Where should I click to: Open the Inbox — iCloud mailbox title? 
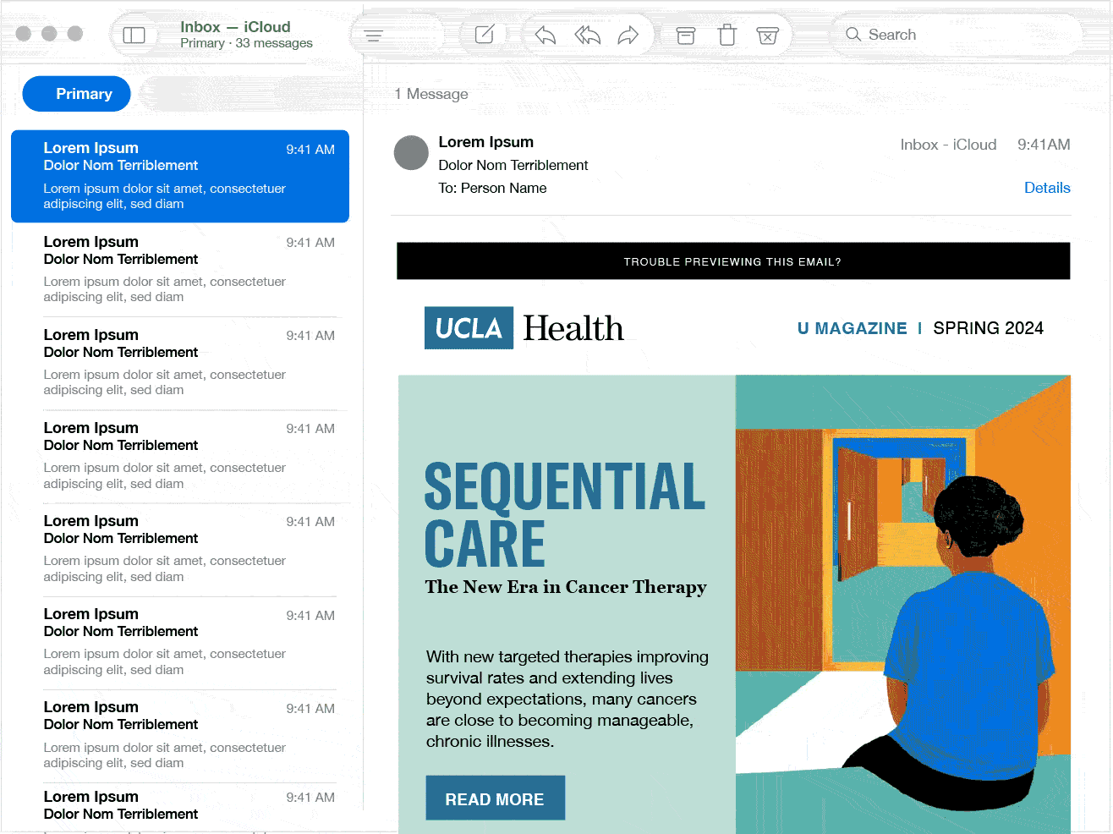click(x=235, y=26)
